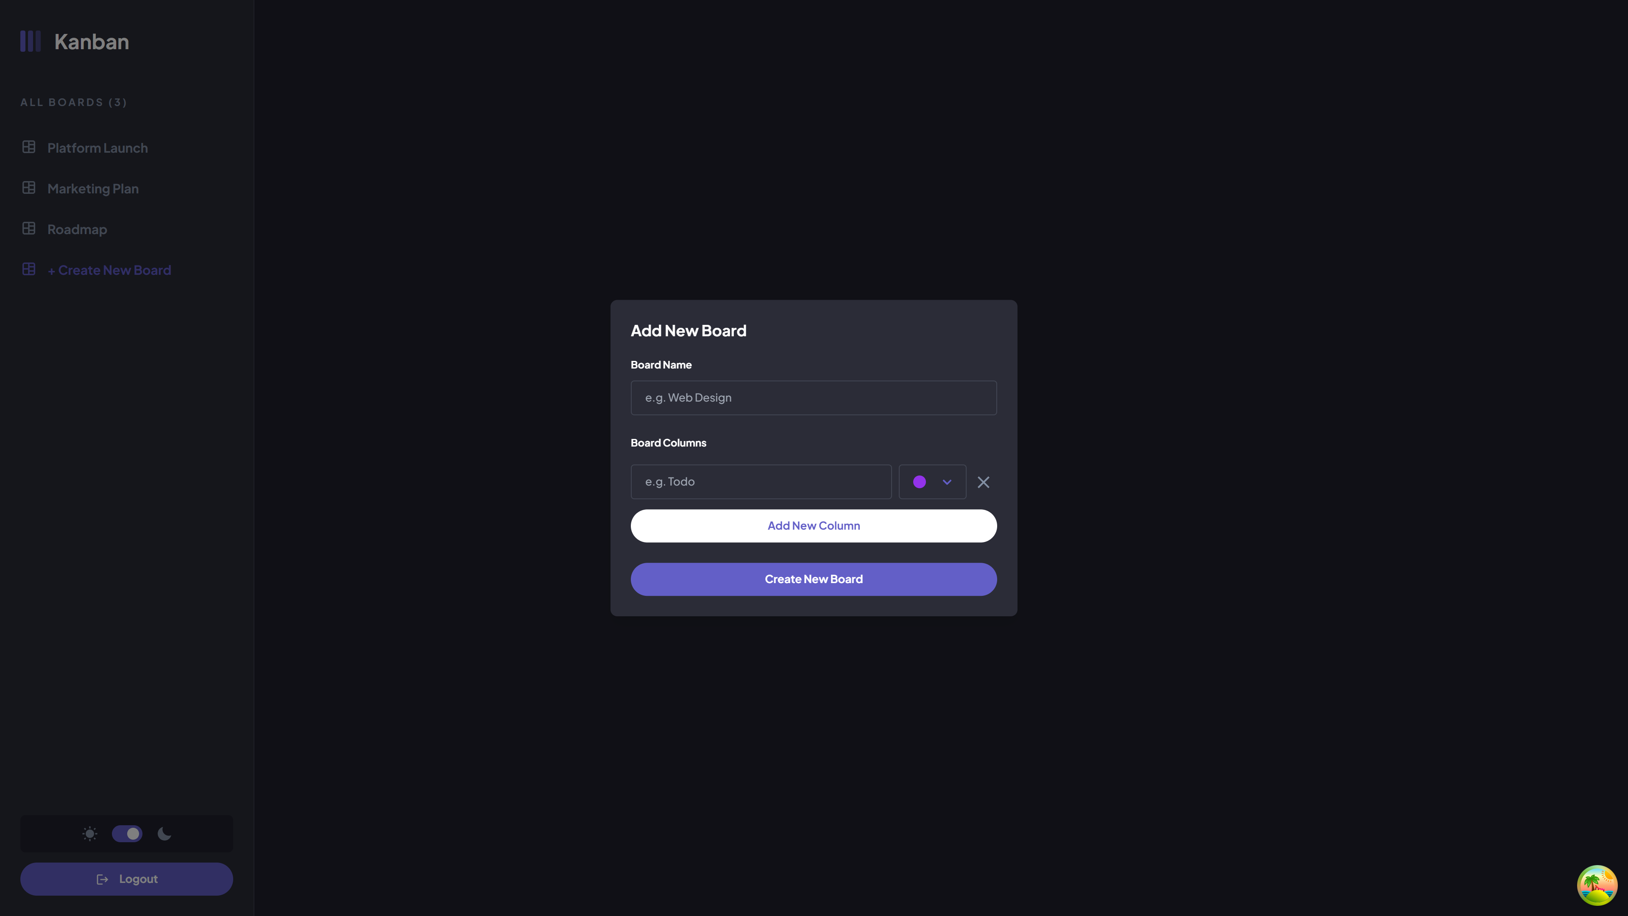Image resolution: width=1628 pixels, height=916 pixels.
Task: Click the Logout icon
Action: [102, 878]
